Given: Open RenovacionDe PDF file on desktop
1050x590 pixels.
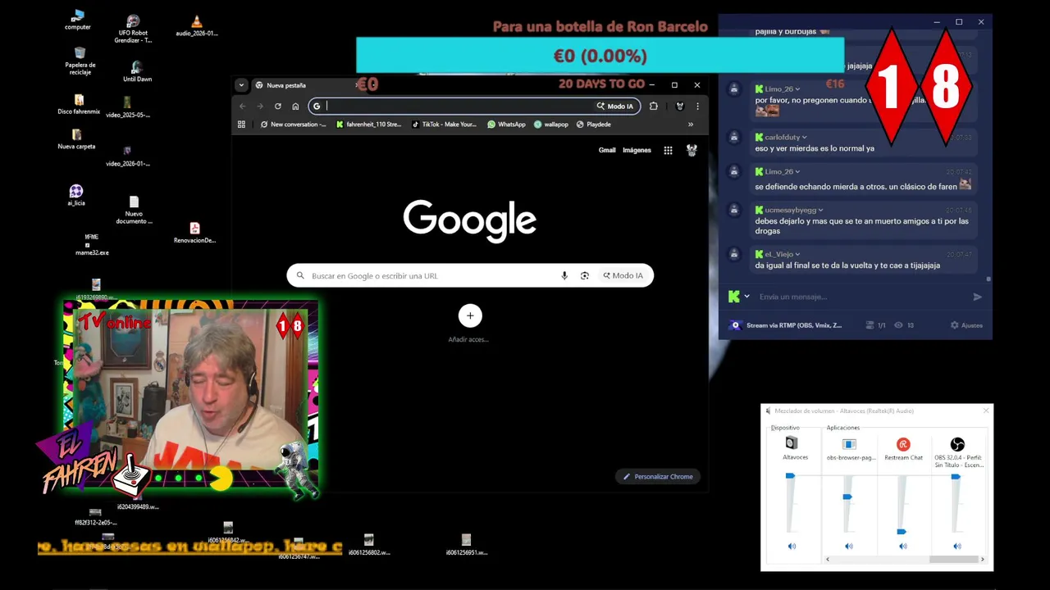Looking at the screenshot, I should pos(194,233).
